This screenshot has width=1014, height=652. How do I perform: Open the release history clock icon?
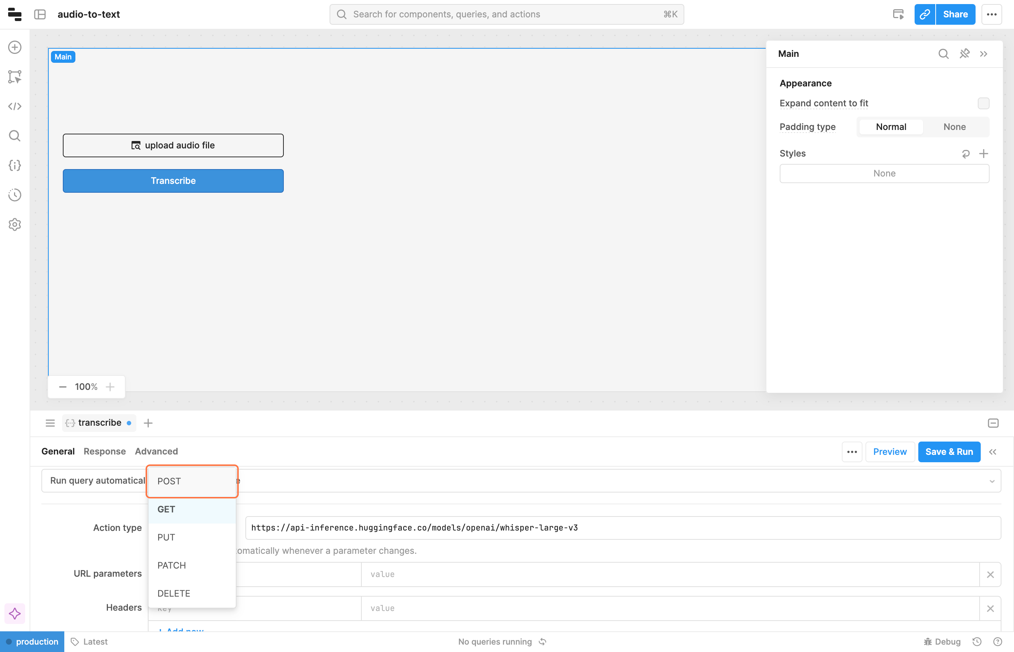[15, 195]
